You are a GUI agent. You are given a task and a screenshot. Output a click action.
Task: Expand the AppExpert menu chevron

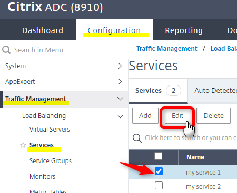tap(120, 82)
